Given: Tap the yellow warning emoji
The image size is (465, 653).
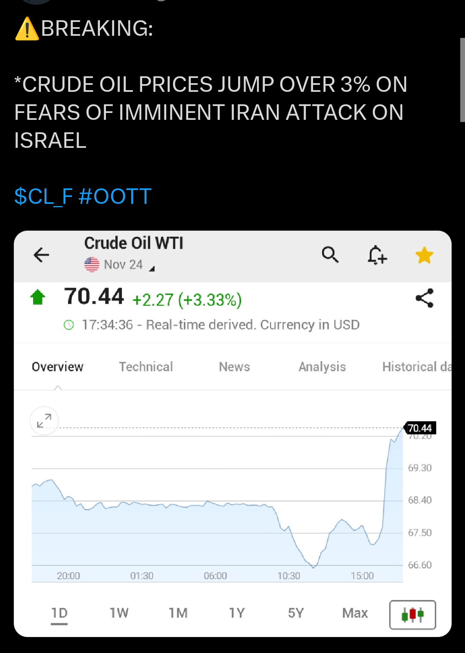Looking at the screenshot, I should tap(27, 29).
